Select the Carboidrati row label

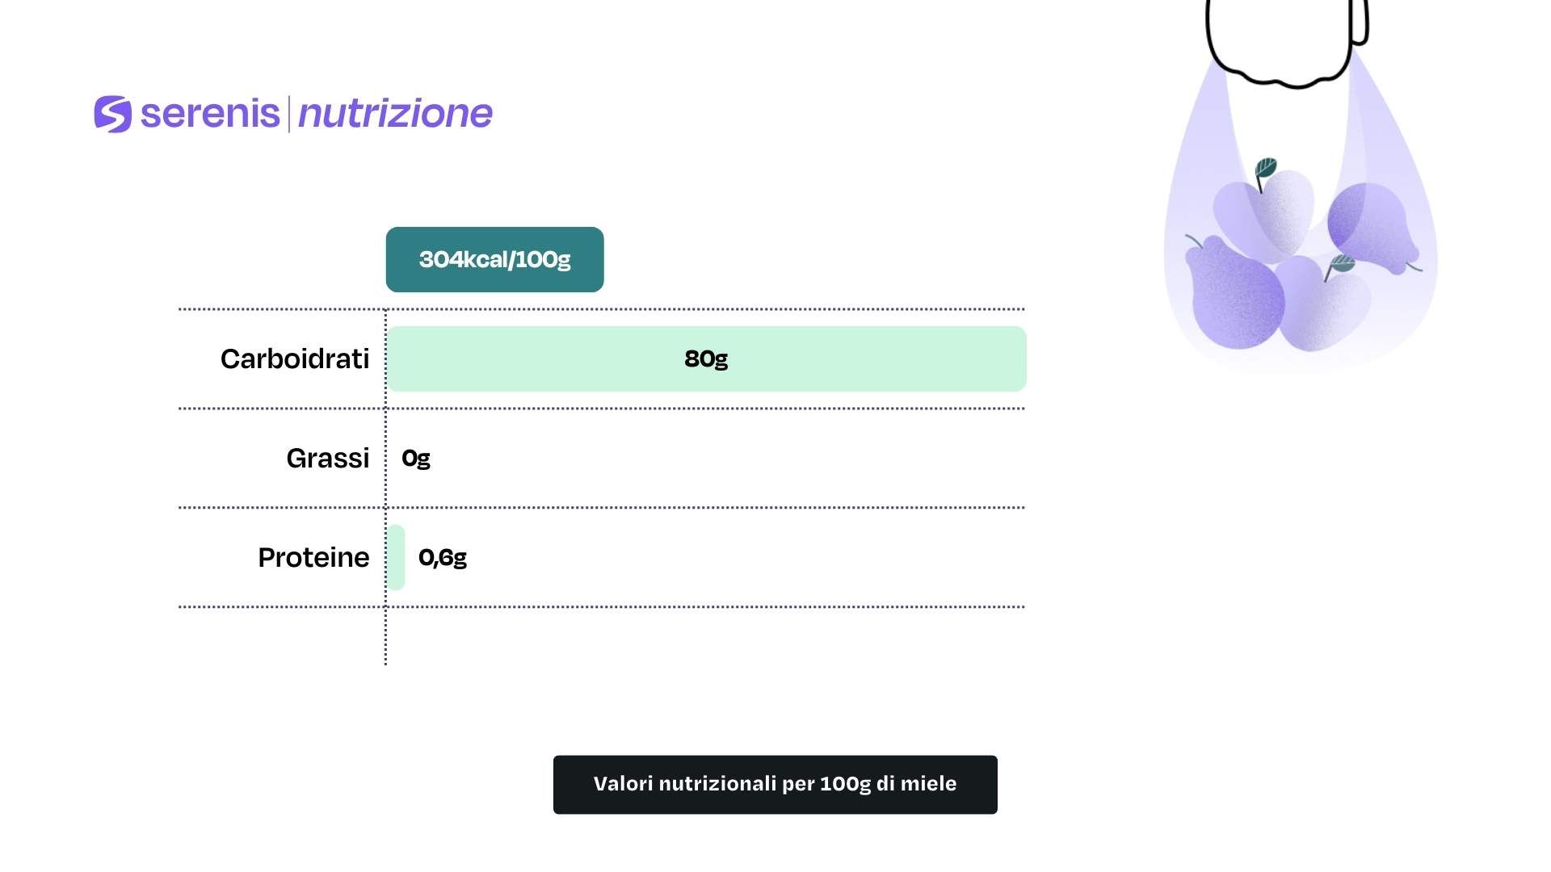[x=294, y=358]
